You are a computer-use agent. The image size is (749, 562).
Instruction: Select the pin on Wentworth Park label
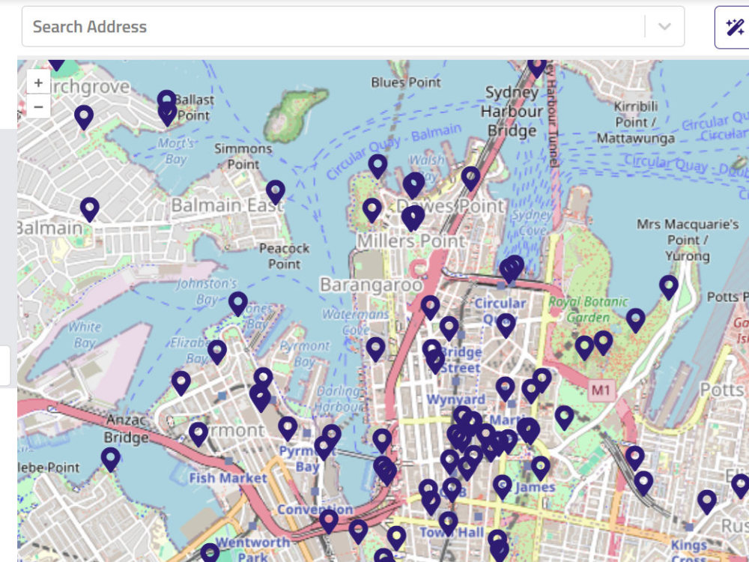click(210, 554)
